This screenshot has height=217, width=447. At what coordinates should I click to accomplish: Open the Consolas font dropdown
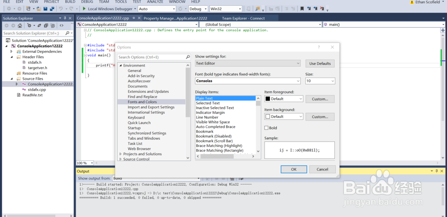point(248,81)
